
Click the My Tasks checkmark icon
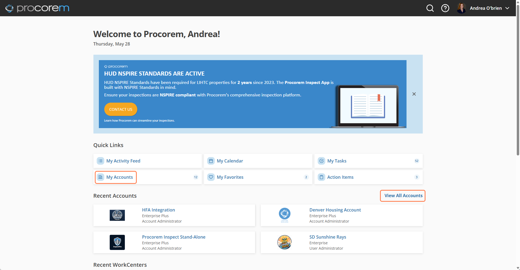321,161
